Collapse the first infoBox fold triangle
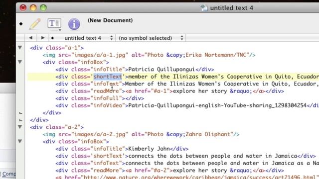 pyautogui.click(x=20, y=62)
